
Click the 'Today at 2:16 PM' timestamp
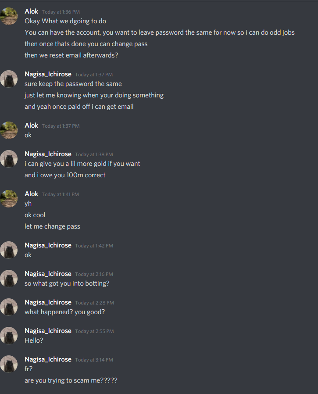[x=94, y=274]
